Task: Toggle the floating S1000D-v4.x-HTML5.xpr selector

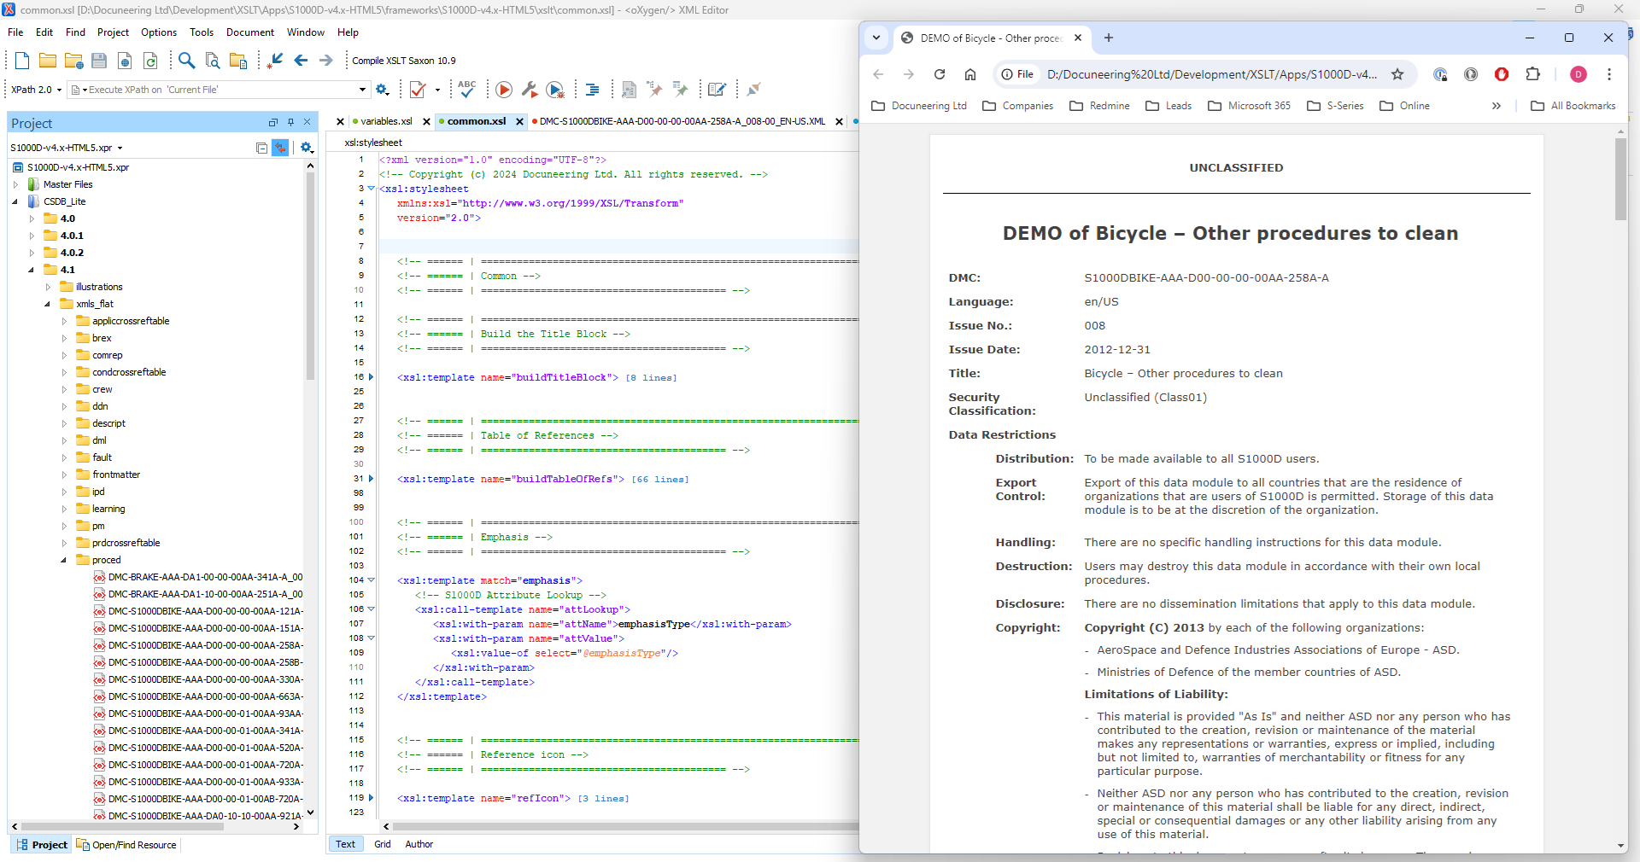Action: (120, 148)
